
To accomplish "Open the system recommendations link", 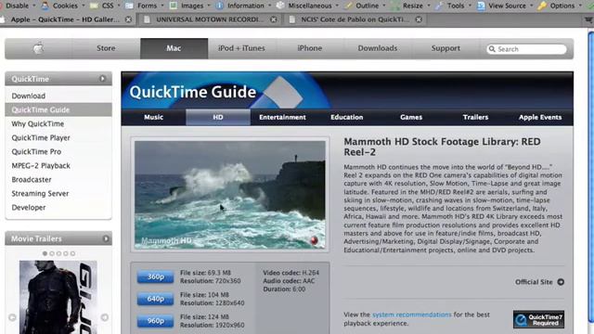I will tap(412, 315).
